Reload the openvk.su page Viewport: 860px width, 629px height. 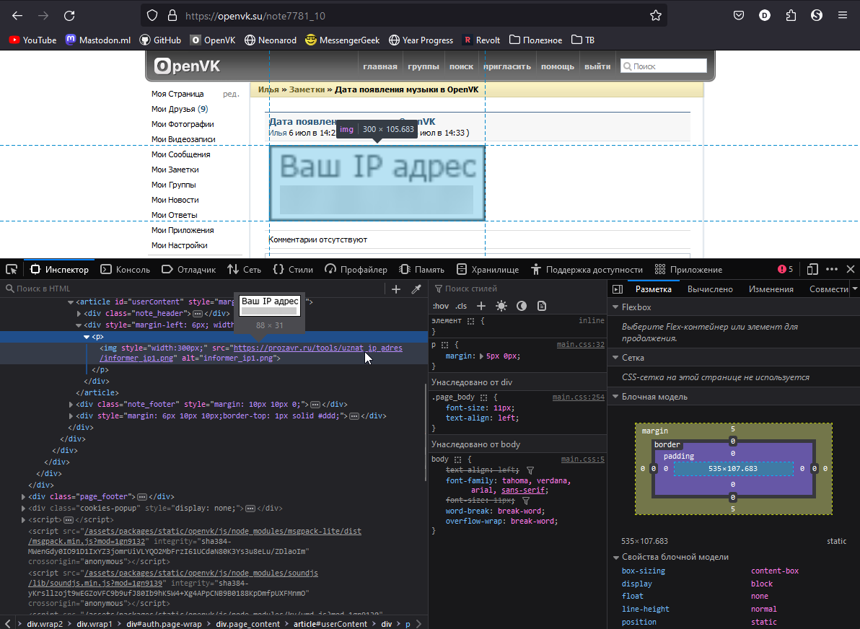(x=69, y=14)
